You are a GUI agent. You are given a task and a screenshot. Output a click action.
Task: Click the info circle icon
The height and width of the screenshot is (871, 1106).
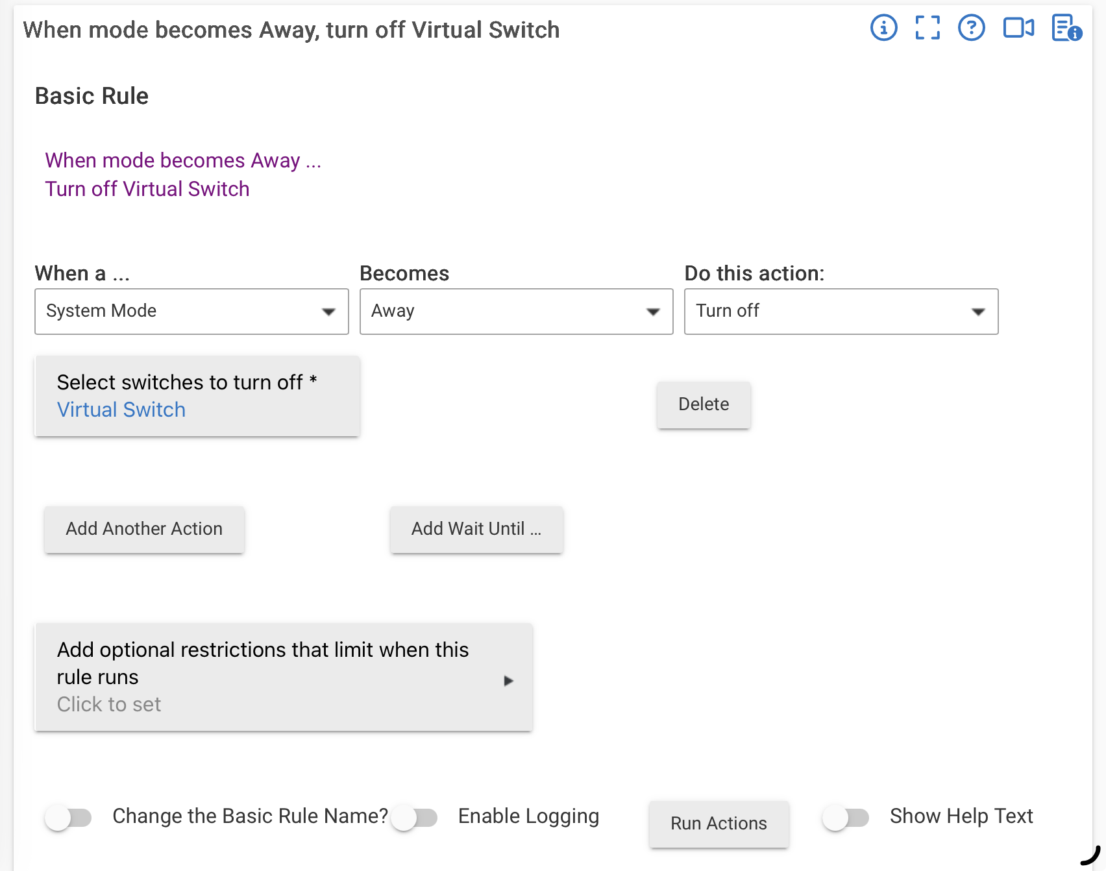(883, 28)
